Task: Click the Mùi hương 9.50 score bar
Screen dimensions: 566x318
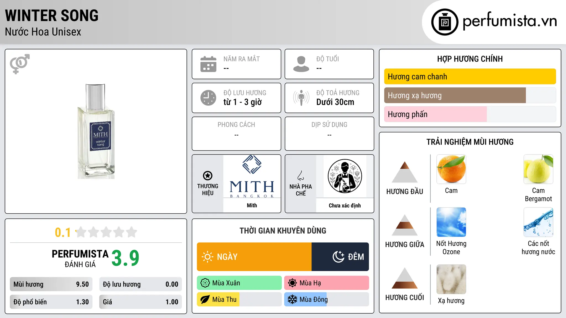Action: [x=51, y=284]
